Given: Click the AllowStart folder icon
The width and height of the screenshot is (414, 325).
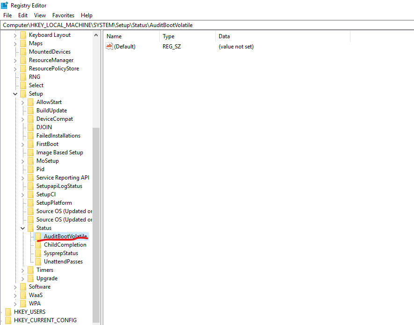Looking at the screenshot, I should (x=31, y=102).
